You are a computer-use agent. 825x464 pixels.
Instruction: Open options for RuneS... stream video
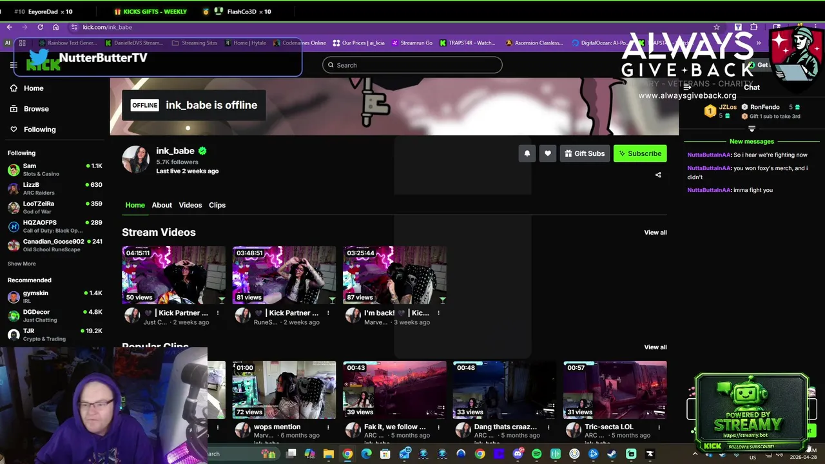point(328,313)
